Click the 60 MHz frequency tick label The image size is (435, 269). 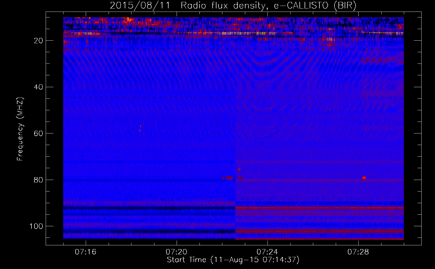tap(39, 133)
